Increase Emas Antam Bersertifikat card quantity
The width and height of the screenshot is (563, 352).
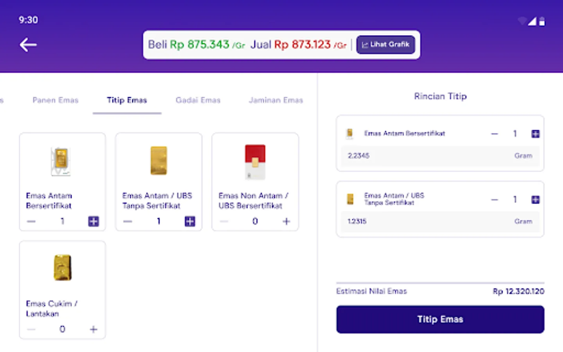click(x=93, y=221)
